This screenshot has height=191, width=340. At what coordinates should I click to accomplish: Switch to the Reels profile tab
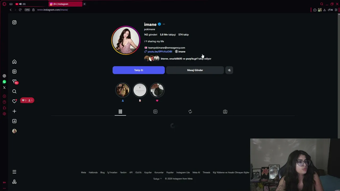(x=155, y=112)
